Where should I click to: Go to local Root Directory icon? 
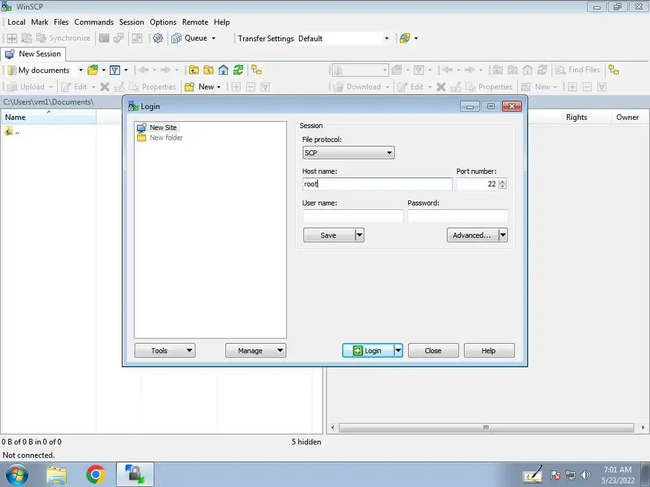(208, 70)
